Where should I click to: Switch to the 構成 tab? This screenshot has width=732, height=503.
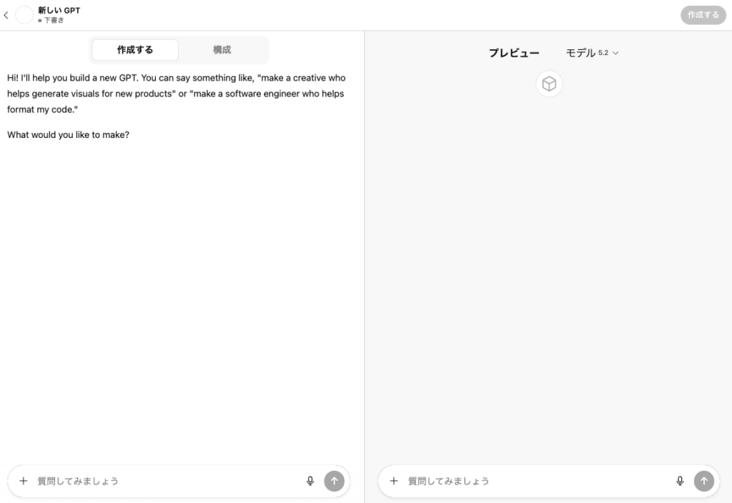point(222,50)
